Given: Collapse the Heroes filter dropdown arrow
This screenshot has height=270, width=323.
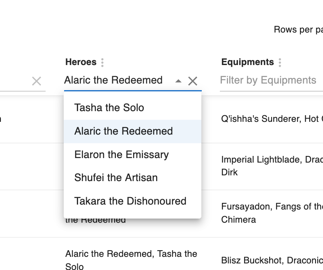Looking at the screenshot, I should [178, 81].
